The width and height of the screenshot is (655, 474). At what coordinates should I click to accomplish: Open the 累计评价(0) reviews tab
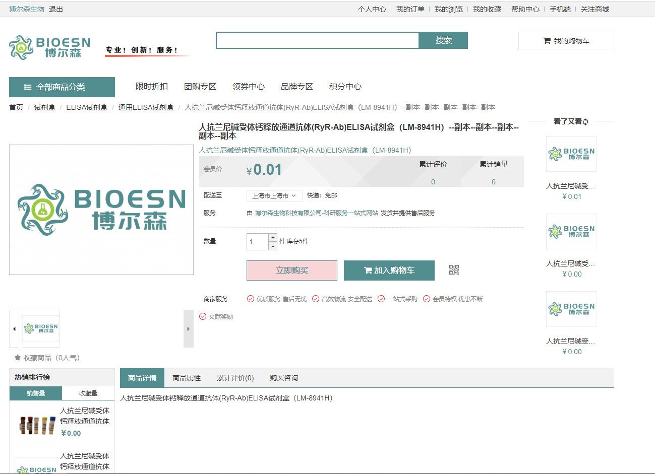pyautogui.click(x=235, y=378)
